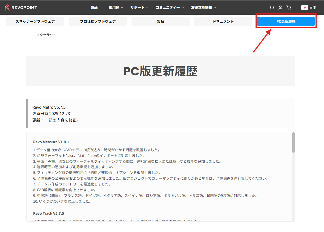This screenshot has height=232, width=324.
Task: Expand the コミュニティー dropdown
Action: [x=170, y=7]
